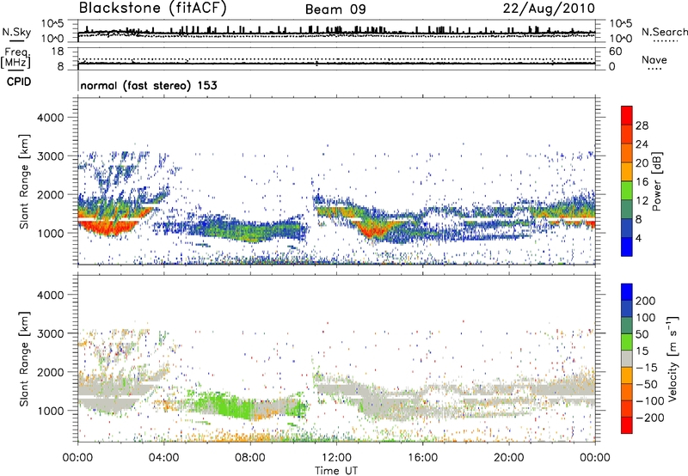Click the red -200 segment of Velocity colorbar

pos(627,425)
